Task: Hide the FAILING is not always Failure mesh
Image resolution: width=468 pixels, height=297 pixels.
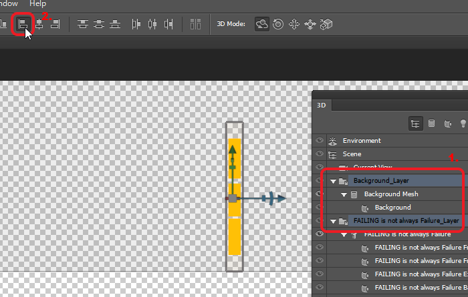Action: pyautogui.click(x=320, y=234)
